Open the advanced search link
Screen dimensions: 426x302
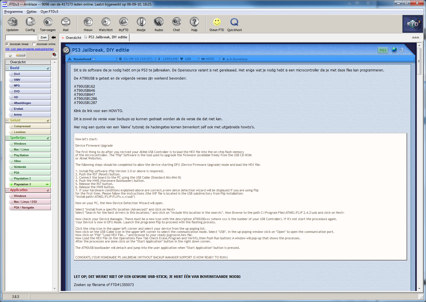30,49
